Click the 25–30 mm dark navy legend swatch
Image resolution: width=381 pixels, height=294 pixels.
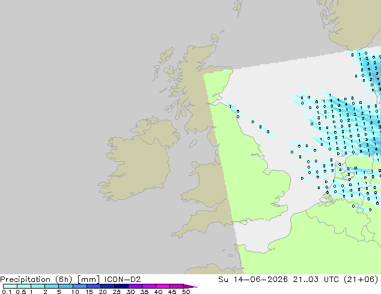(121, 286)
